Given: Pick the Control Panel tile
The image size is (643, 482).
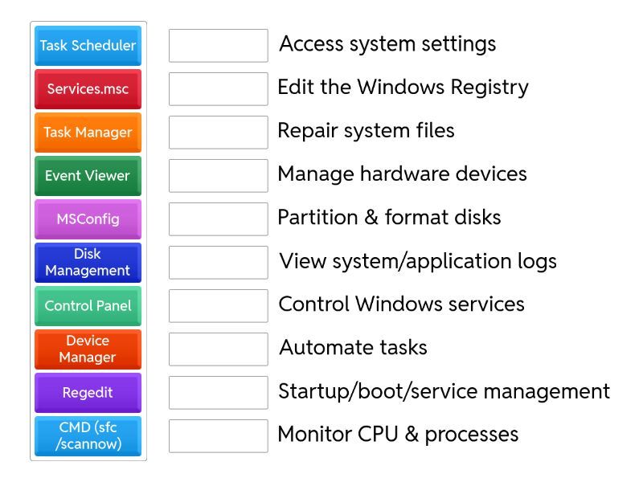Looking at the screenshot, I should tap(88, 306).
